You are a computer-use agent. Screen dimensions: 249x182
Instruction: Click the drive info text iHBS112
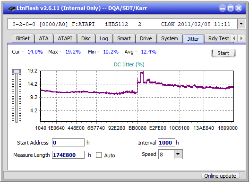coord(116,24)
